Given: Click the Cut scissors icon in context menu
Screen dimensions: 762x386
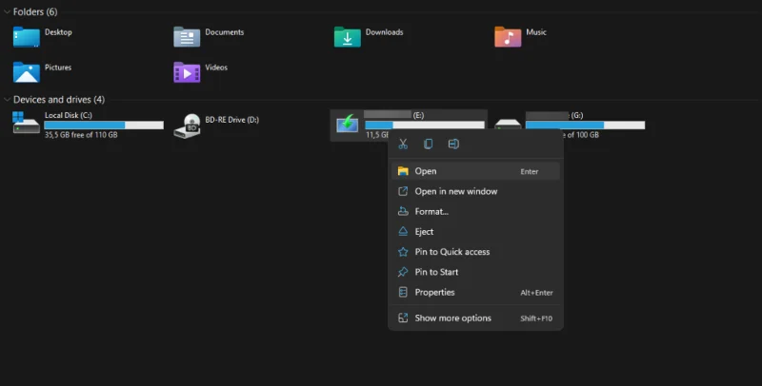Looking at the screenshot, I should click(x=403, y=144).
